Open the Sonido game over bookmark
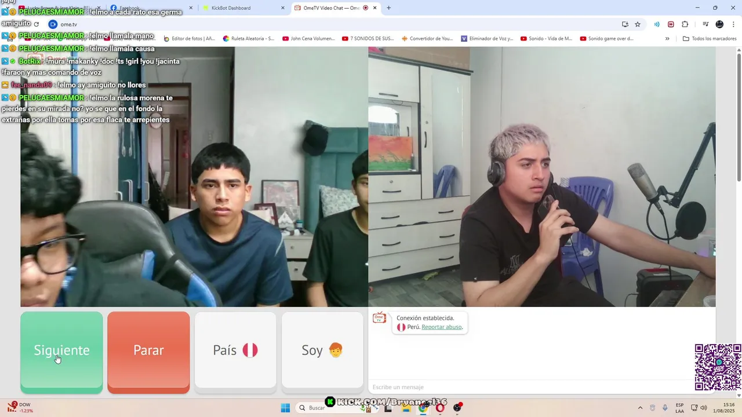Image resolution: width=742 pixels, height=417 pixels. coord(606,39)
